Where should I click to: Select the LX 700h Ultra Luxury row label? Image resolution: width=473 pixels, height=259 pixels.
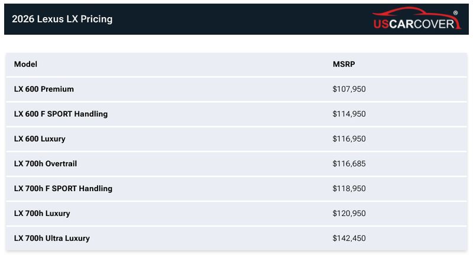tap(52, 238)
